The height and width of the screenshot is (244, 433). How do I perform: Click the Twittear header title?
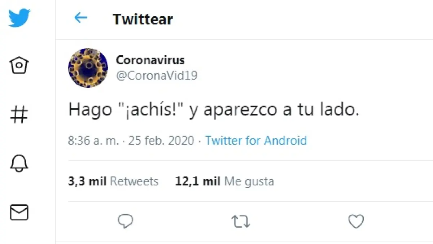point(143,19)
